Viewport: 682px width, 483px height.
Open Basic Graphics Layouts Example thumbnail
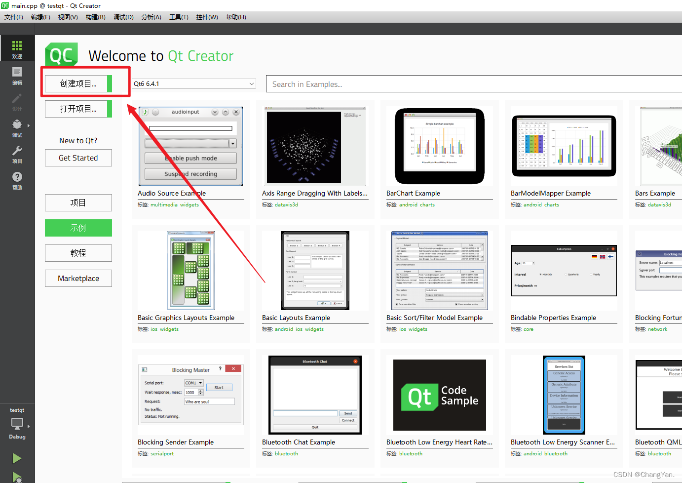click(190, 271)
